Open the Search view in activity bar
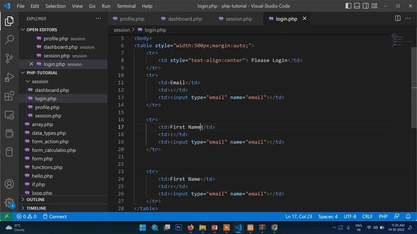Screen dimensions: 417x234 click(9, 40)
